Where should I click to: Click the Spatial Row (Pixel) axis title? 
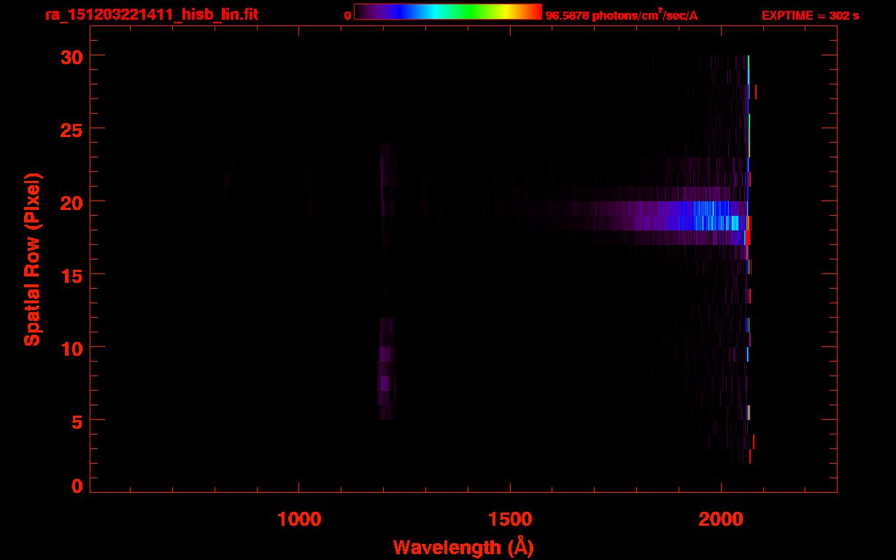(x=31, y=259)
